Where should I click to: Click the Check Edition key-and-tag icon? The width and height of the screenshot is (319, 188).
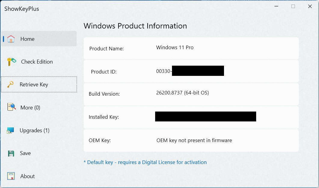11,61
